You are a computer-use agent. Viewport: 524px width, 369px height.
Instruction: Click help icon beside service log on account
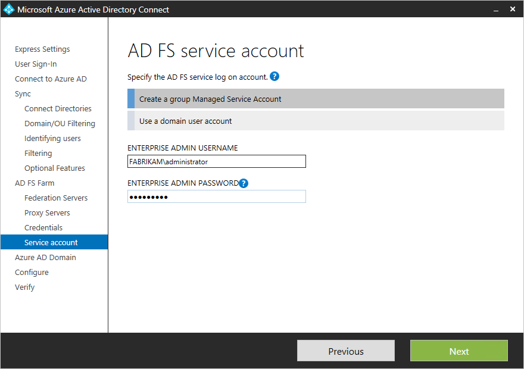[x=275, y=77]
